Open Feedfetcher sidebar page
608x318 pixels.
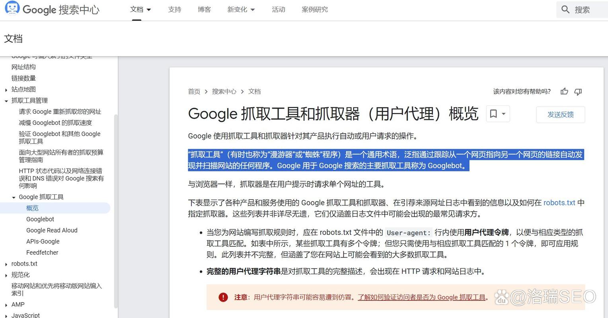(x=42, y=252)
